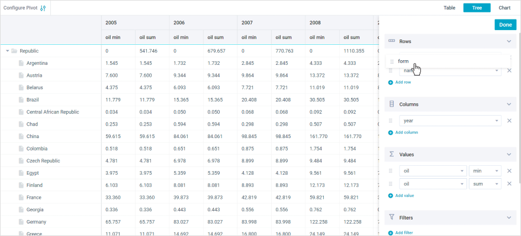Switch to Chart view

click(x=504, y=8)
